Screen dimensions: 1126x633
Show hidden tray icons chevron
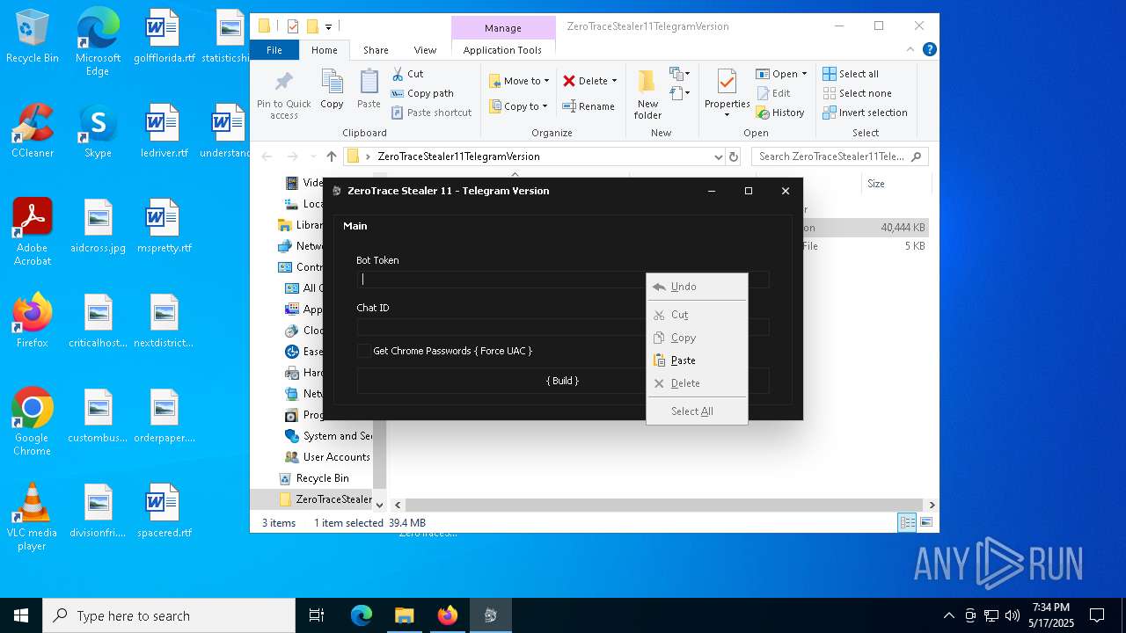point(948,615)
